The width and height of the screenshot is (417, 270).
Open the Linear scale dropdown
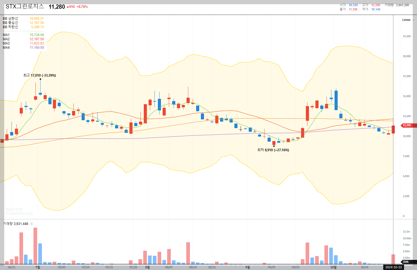[x=408, y=20]
